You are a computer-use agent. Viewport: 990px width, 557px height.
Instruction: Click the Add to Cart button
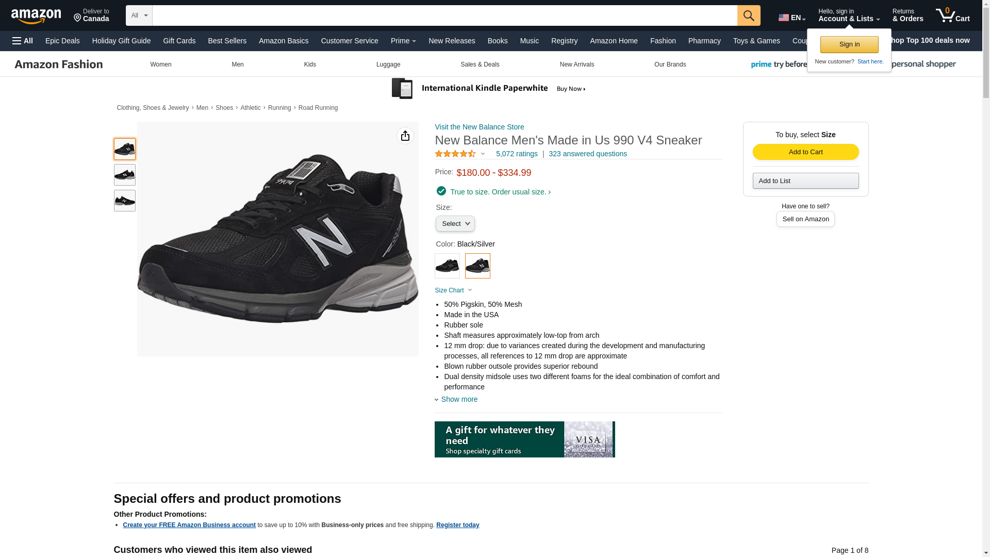pos(806,152)
